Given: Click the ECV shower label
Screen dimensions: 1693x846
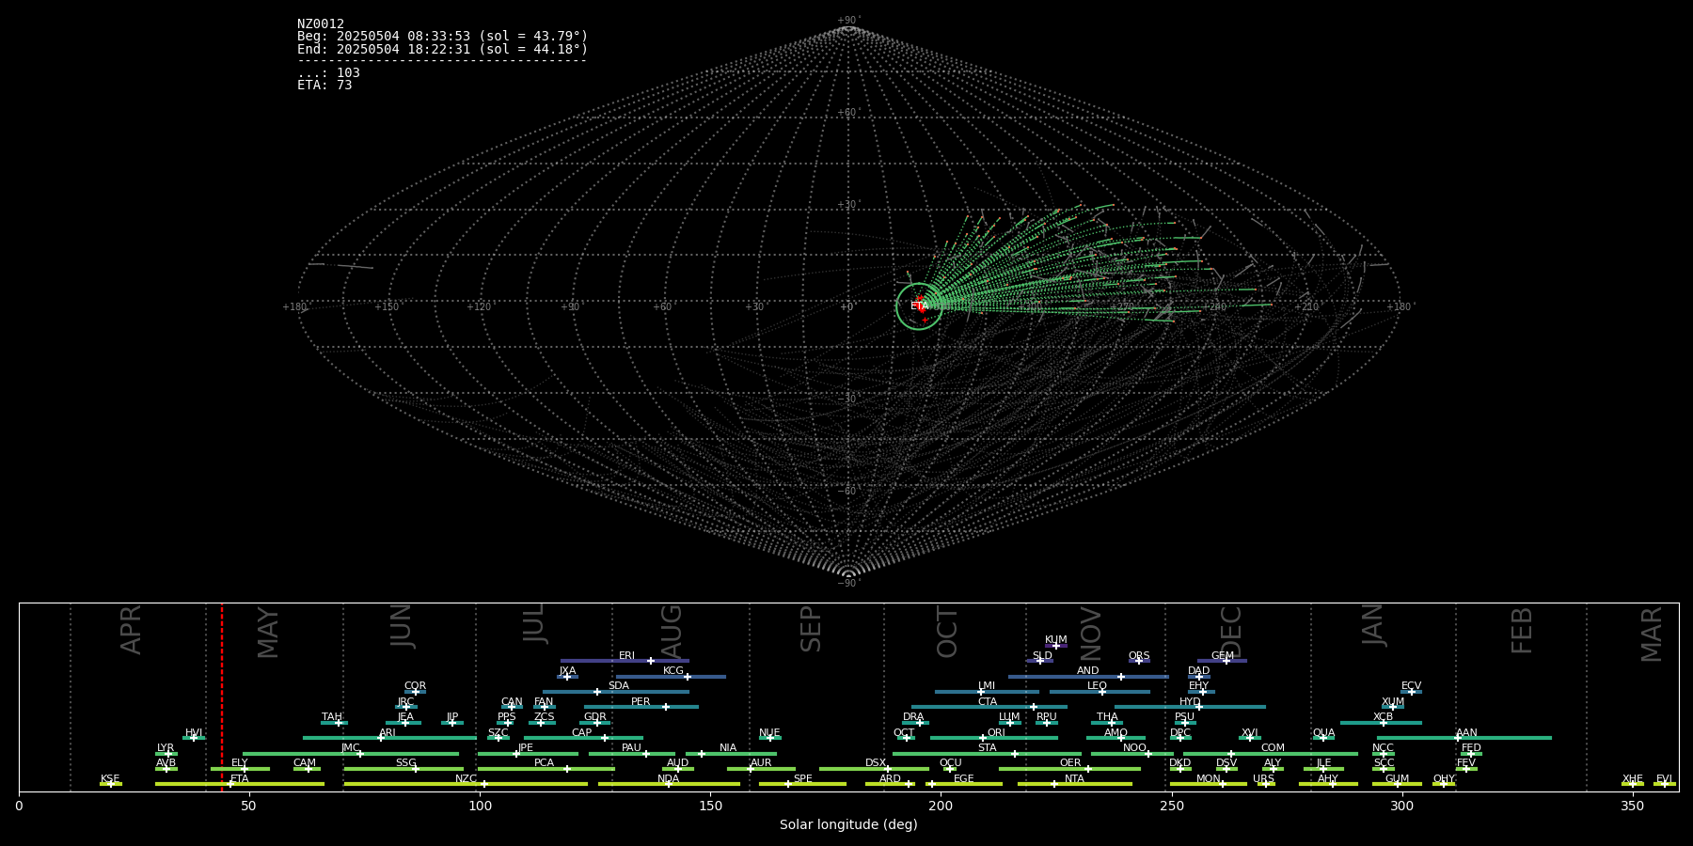Looking at the screenshot, I should pyautogui.click(x=1411, y=686).
